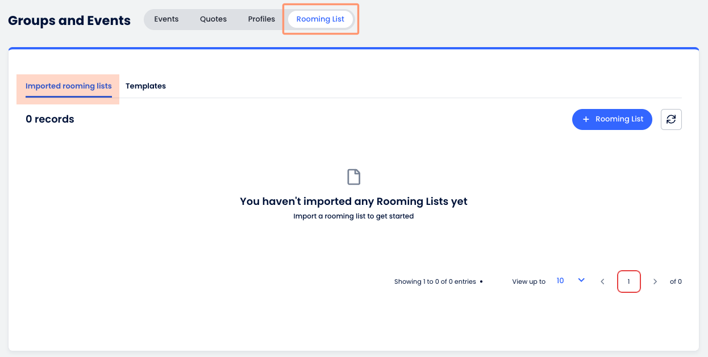
Task: Go to the previous page arrow
Action: click(602, 282)
